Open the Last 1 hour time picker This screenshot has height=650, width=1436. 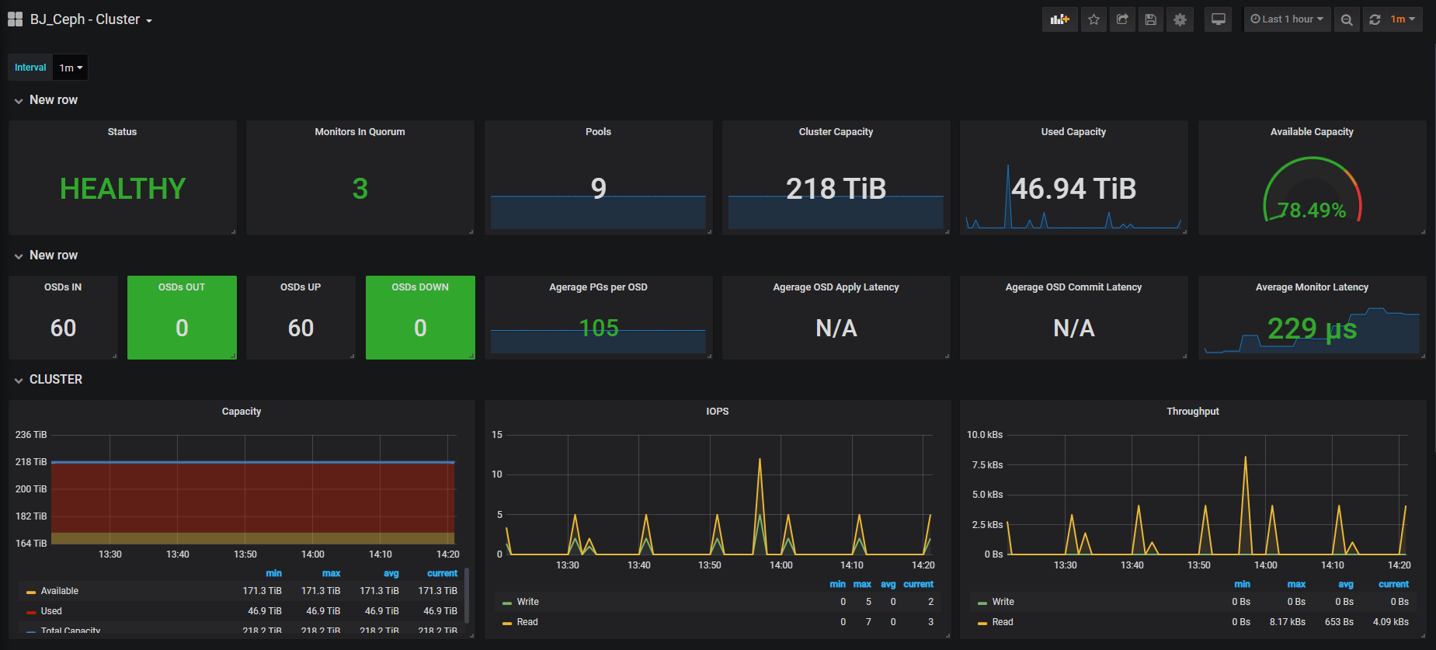pyautogui.click(x=1287, y=19)
